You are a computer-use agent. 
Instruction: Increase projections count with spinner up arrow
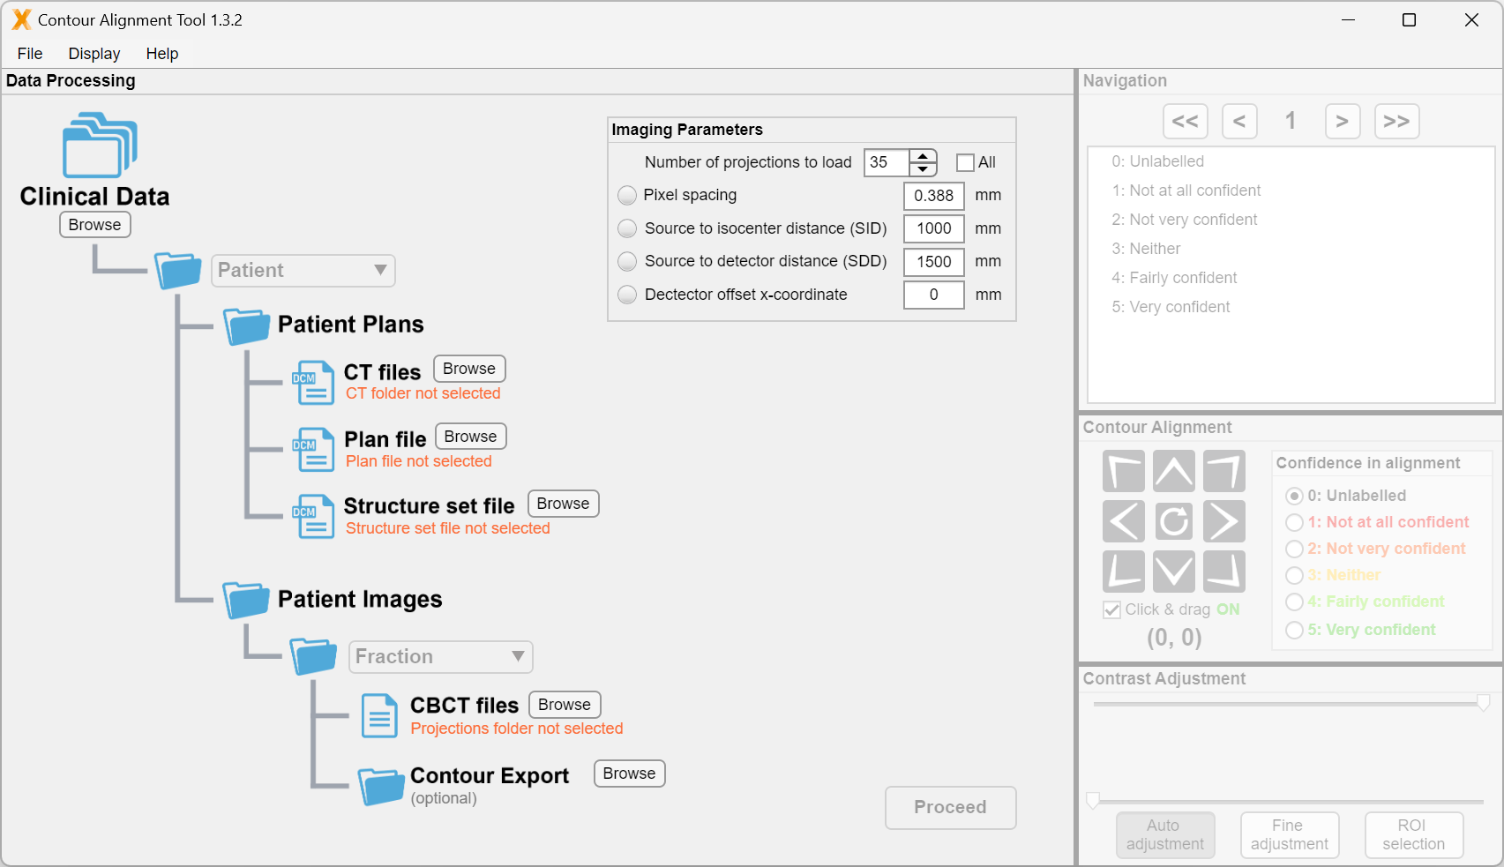(923, 156)
